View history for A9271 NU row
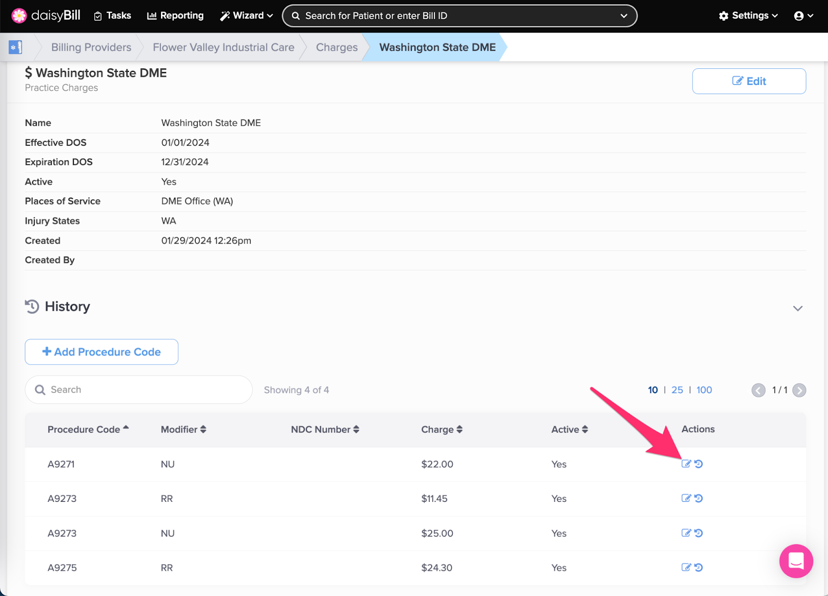828x596 pixels. point(699,464)
